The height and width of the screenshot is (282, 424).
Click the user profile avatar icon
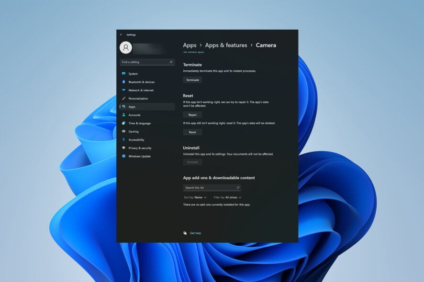126,48
